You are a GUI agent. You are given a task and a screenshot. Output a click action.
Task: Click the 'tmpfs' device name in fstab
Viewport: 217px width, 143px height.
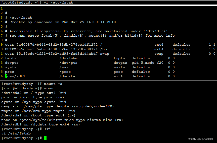coord(11,58)
